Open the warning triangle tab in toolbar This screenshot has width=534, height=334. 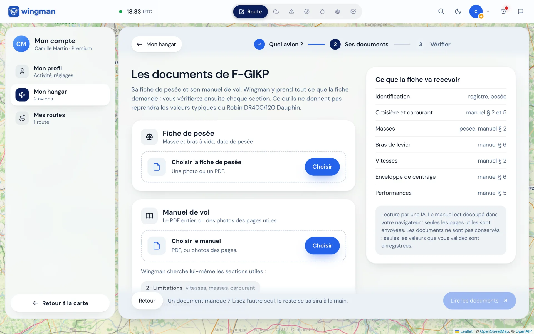pos(291,12)
